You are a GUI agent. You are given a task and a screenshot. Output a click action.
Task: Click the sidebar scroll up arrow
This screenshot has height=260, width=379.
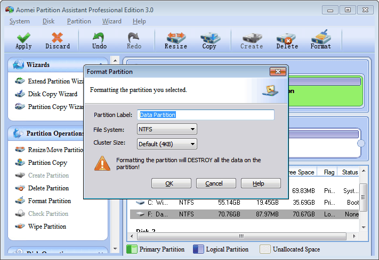tap(115, 61)
